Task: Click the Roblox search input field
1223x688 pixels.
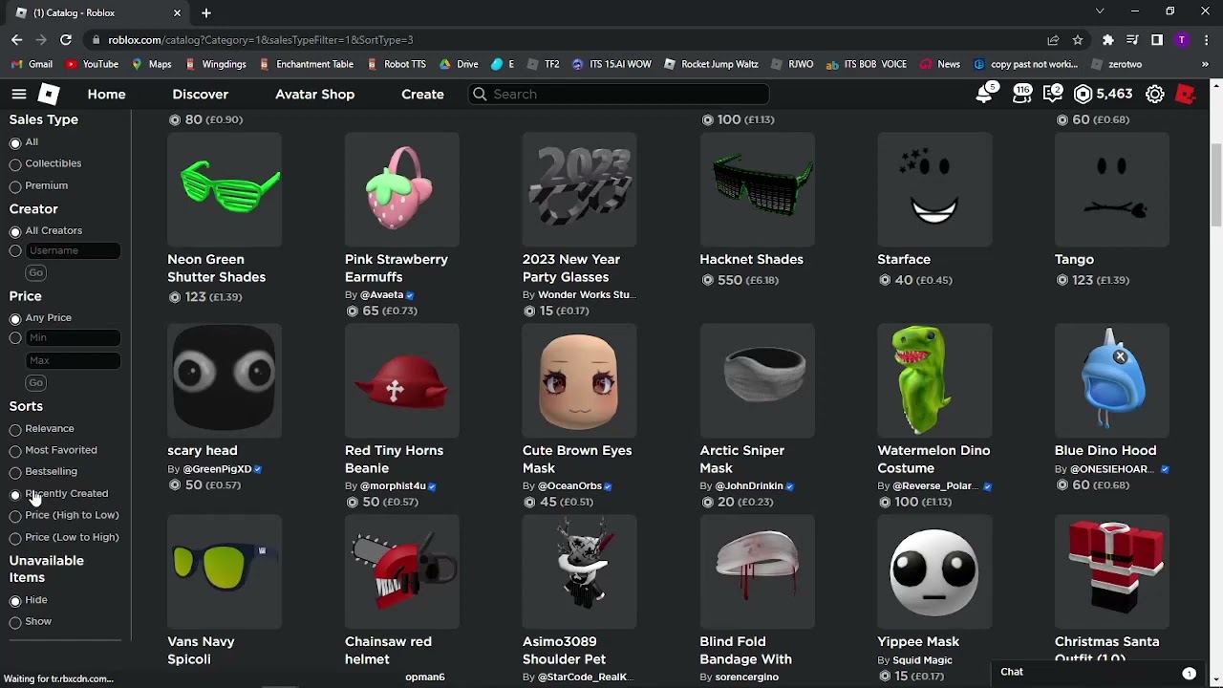Action: pos(618,94)
